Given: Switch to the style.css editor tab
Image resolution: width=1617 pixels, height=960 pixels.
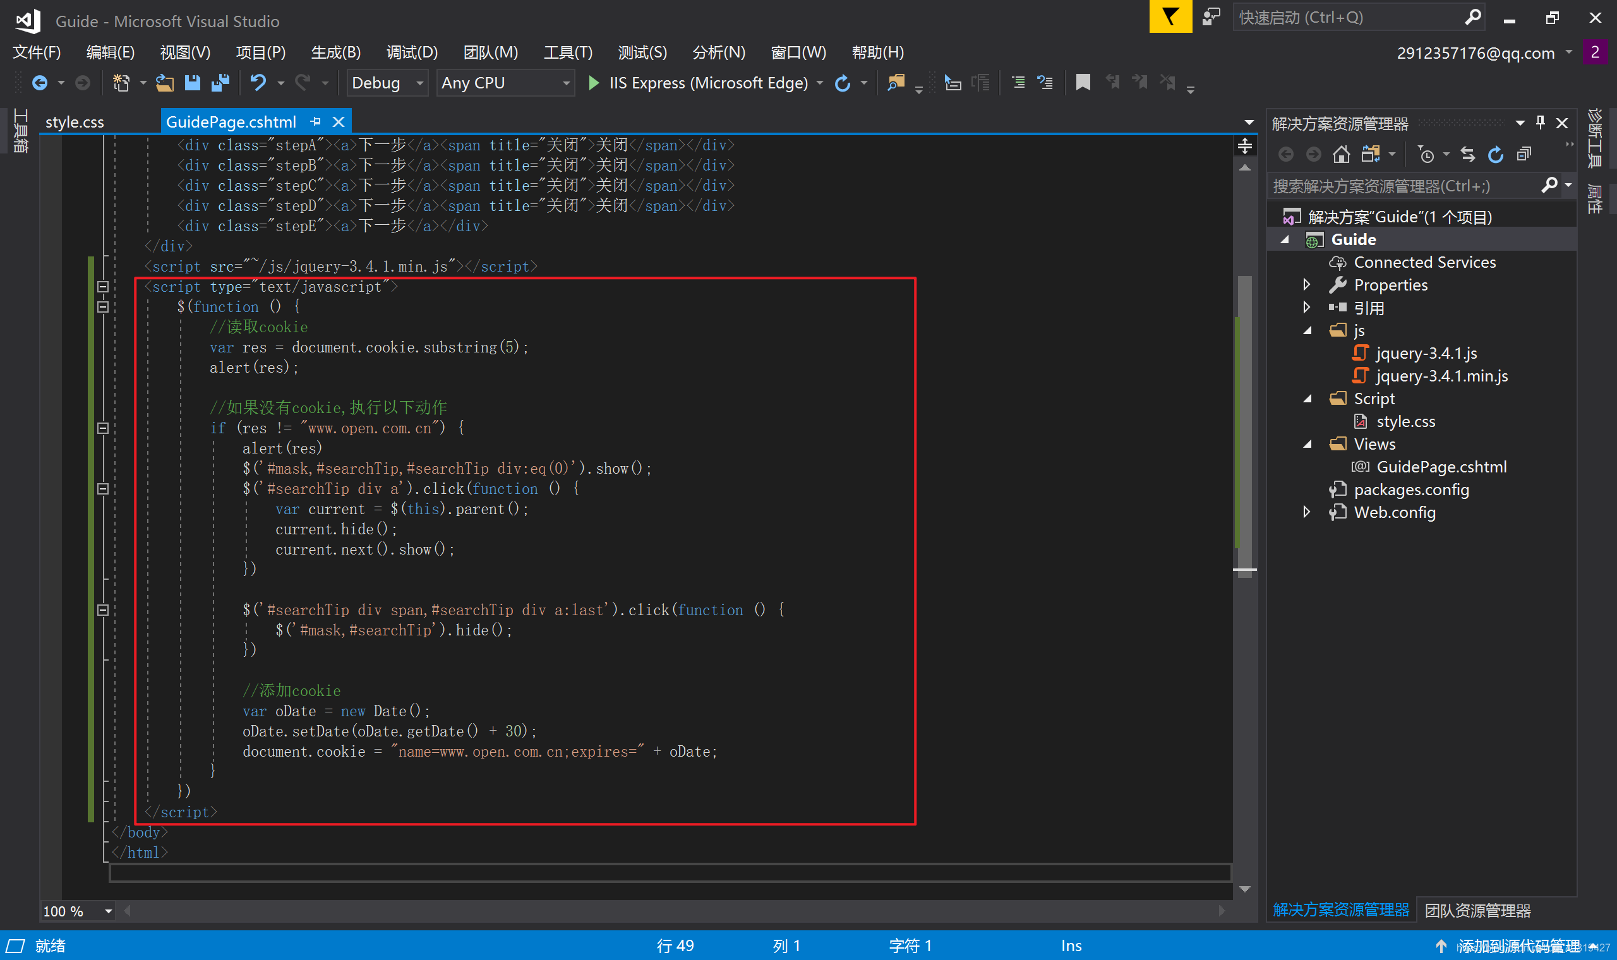Looking at the screenshot, I should tap(75, 122).
